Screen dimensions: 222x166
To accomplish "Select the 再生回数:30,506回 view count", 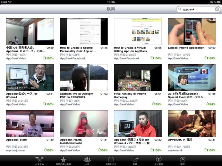I will pos(126,101).
